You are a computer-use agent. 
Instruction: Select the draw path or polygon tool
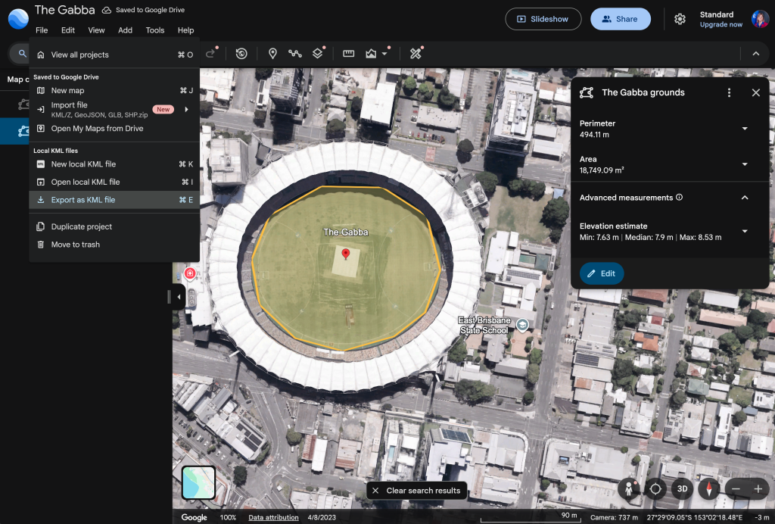tap(295, 54)
